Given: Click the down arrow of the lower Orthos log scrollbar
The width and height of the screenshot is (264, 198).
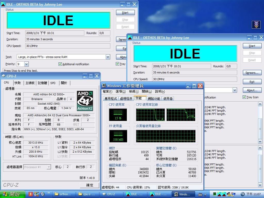Looking at the screenshot, I should (260, 185).
